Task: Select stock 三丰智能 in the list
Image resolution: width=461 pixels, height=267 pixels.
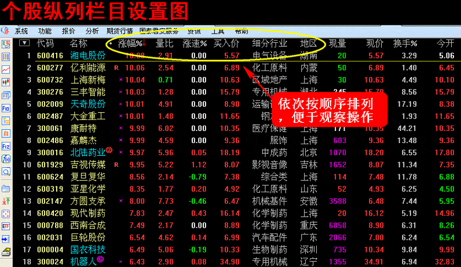Action: [x=87, y=92]
